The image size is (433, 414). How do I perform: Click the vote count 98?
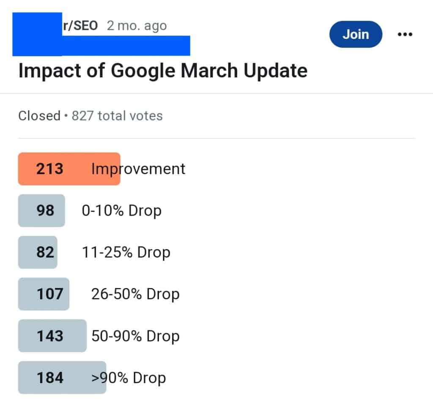click(x=41, y=210)
